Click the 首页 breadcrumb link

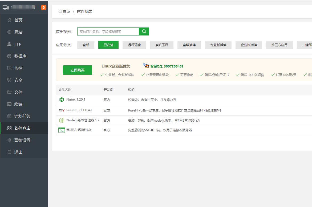tap(66, 11)
